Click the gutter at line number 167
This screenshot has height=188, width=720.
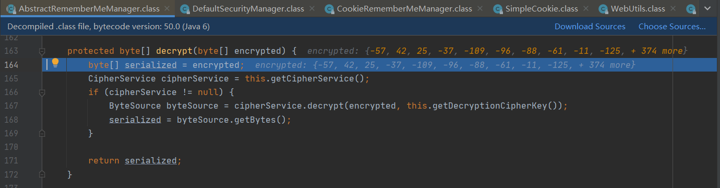tap(11, 105)
